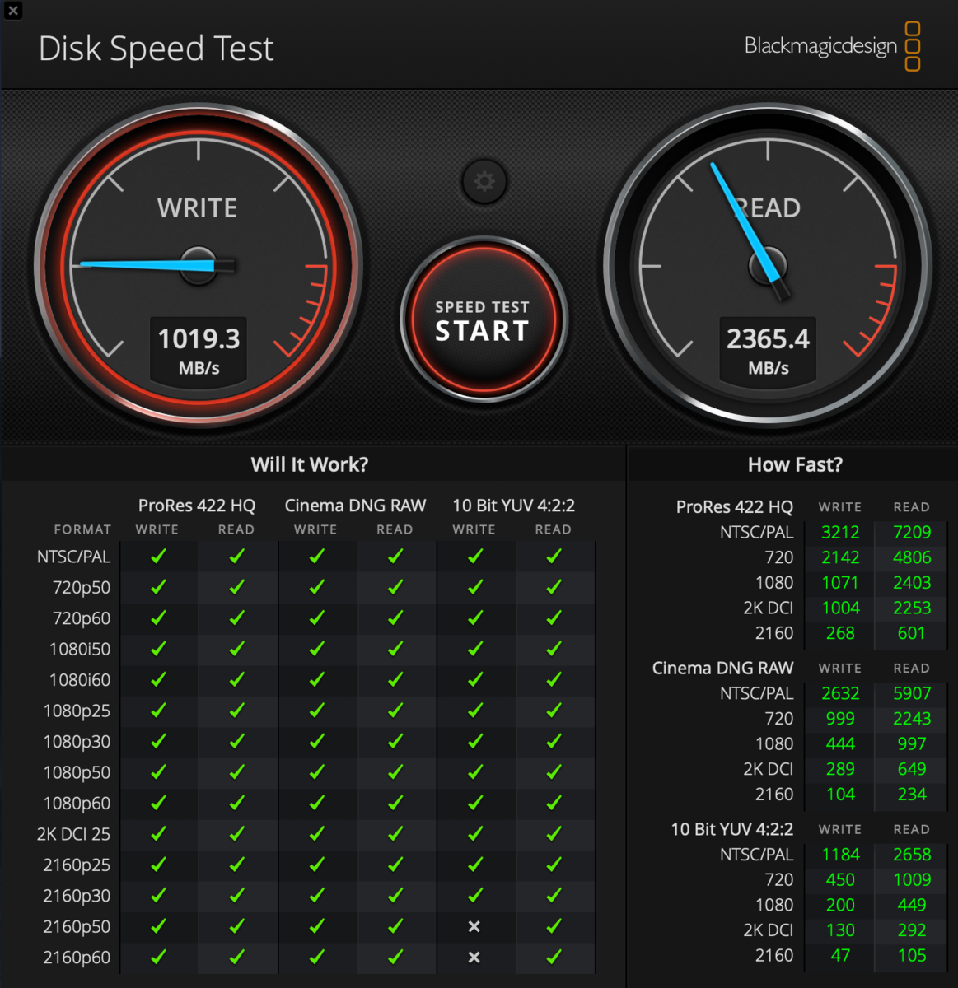
Task: Click the 'How Fast?' panel heading
Action: point(795,464)
